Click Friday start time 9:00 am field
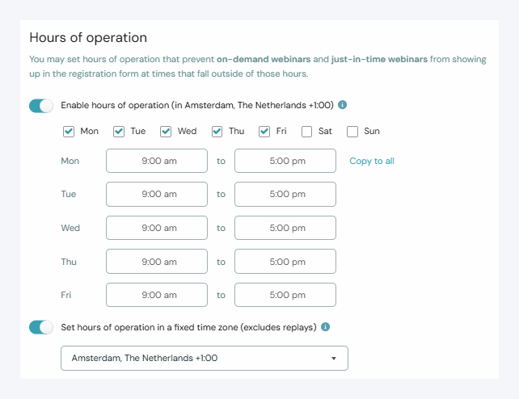Viewport: 519px width, 399px height. click(158, 296)
